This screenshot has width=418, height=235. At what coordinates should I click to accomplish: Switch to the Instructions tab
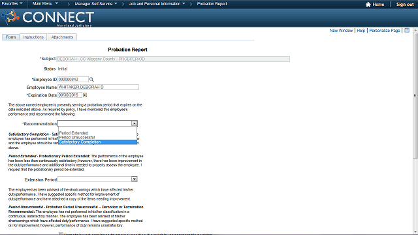click(33, 37)
